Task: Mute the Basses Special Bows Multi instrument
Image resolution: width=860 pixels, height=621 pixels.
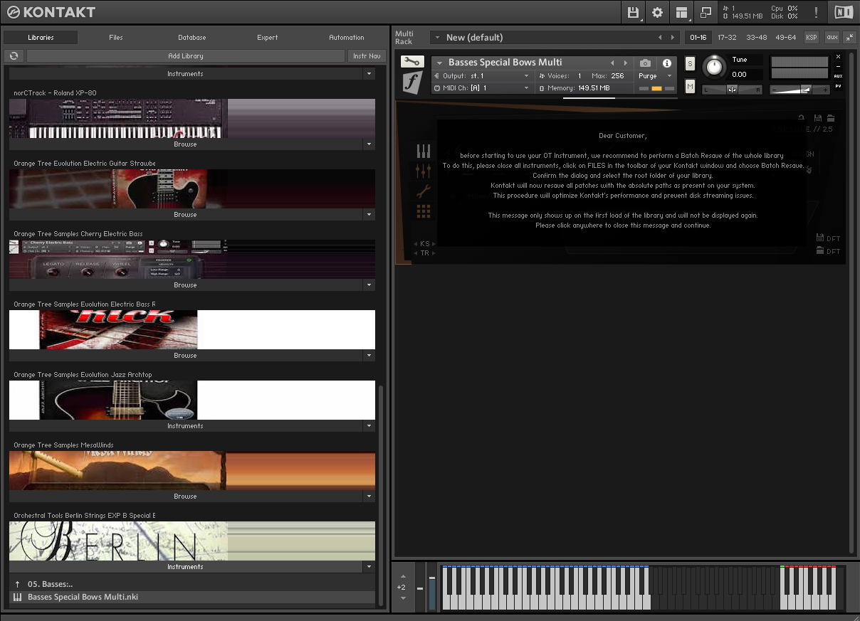Action: pos(690,86)
